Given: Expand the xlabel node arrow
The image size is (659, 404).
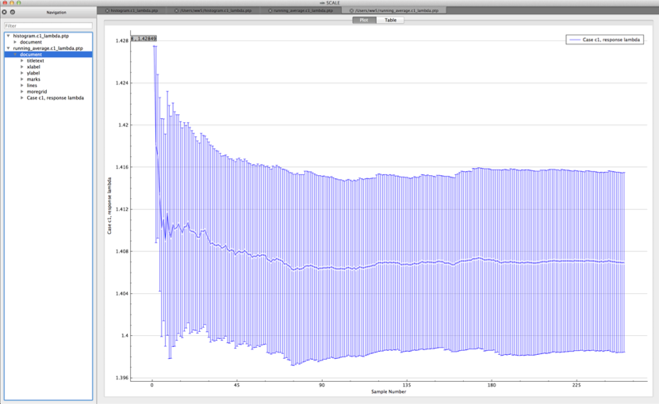Looking at the screenshot, I should coord(22,67).
